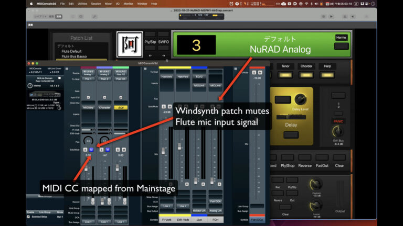Image resolution: width=403 pixels, height=226 pixels.
Task: Click the EWI-Verb scribble strip label
Action: 183,220
